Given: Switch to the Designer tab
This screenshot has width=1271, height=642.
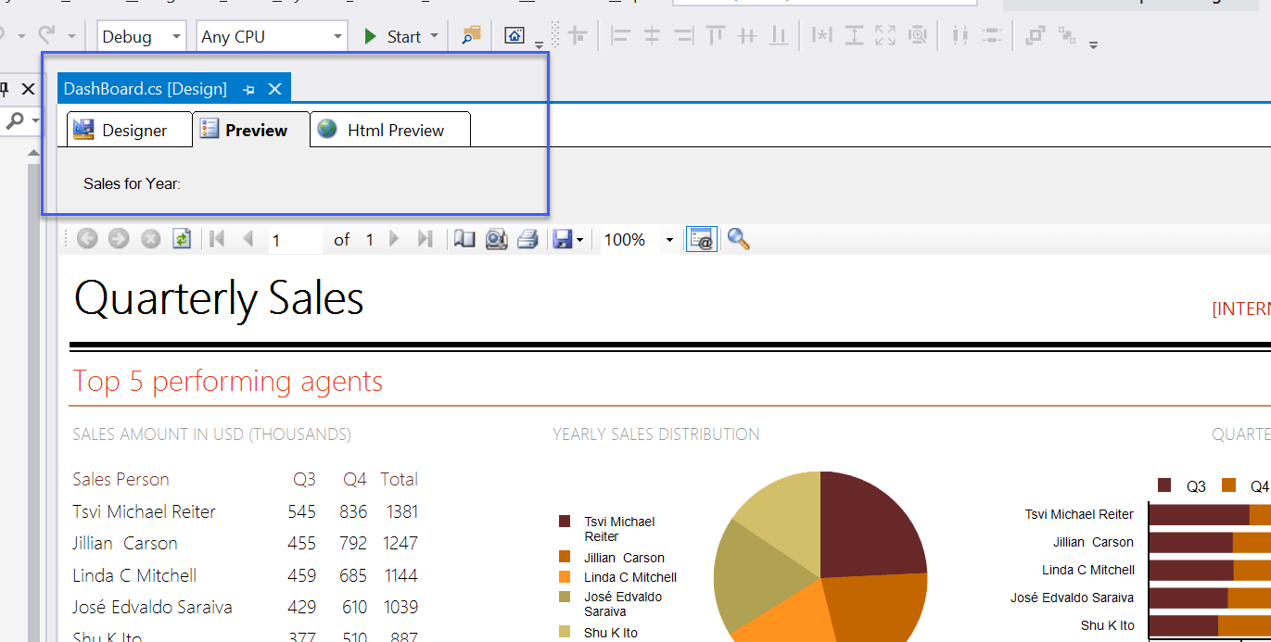Looking at the screenshot, I should pyautogui.click(x=129, y=130).
